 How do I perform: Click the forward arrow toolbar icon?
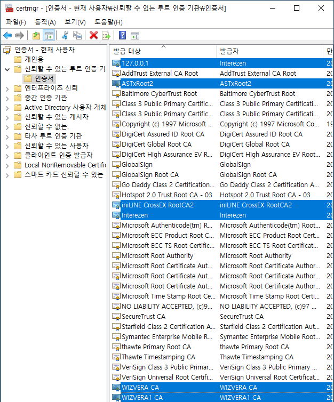coord(20,35)
